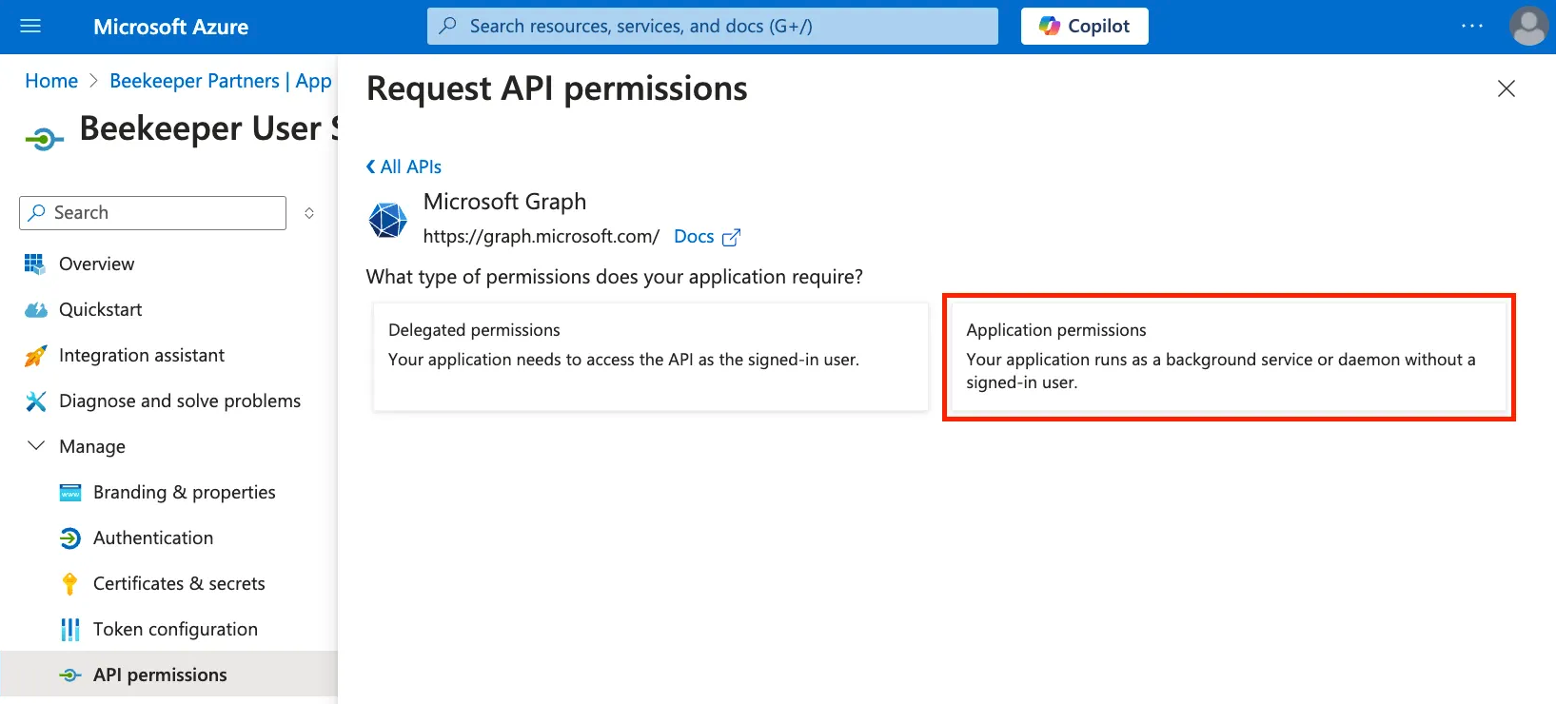Toggle the sidebar expand/collapse arrows

[309, 213]
